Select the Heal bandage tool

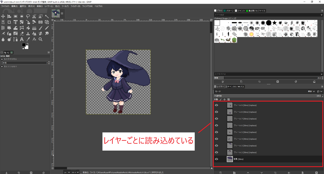(x=40, y=34)
